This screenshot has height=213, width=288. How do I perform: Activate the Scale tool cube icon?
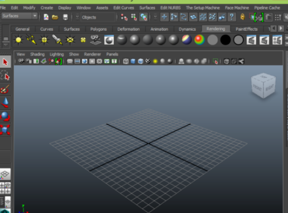(x=6, y=130)
